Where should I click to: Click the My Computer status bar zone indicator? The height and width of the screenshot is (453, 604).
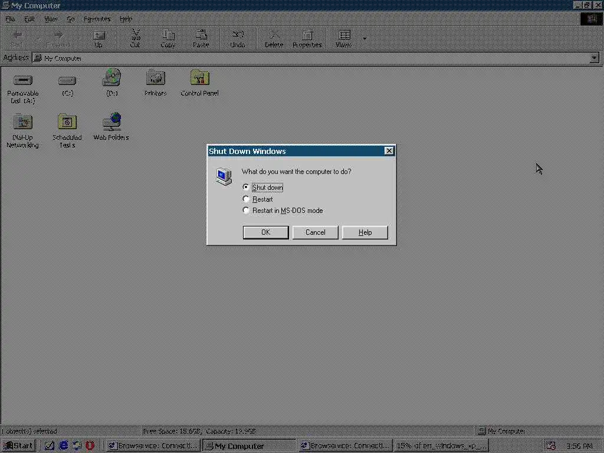pos(501,431)
